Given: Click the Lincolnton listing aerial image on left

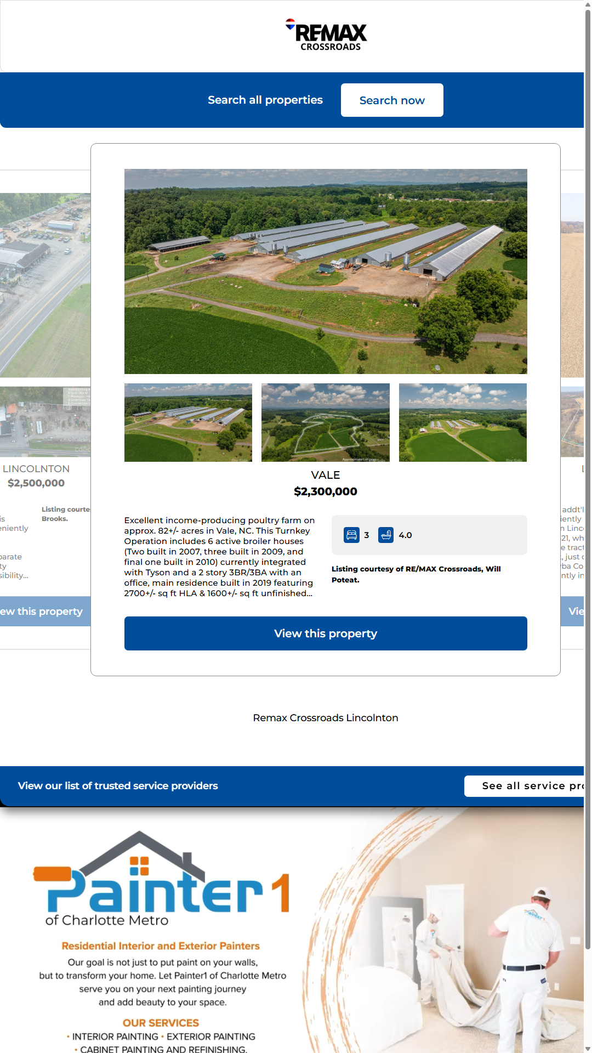Looking at the screenshot, I should (x=45, y=285).
